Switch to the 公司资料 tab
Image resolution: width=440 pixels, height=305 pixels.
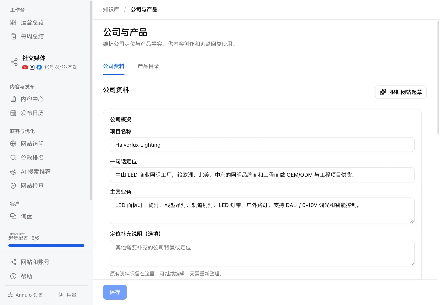[x=114, y=66]
